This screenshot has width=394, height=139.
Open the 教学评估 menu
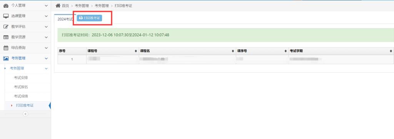(x=25, y=26)
